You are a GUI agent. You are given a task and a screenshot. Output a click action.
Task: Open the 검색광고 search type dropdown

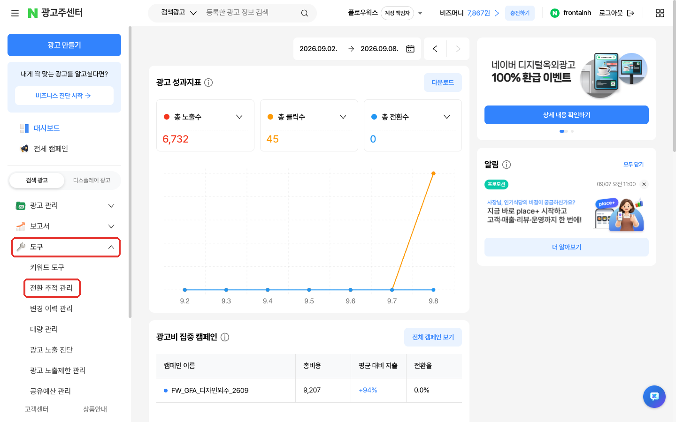coord(179,13)
